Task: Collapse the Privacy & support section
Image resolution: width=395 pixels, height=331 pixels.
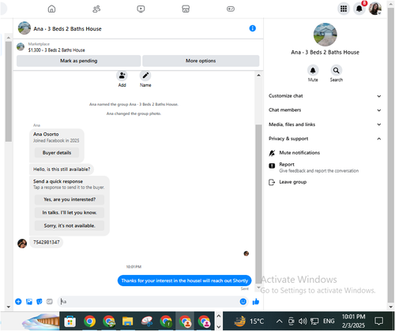Action: [325, 139]
